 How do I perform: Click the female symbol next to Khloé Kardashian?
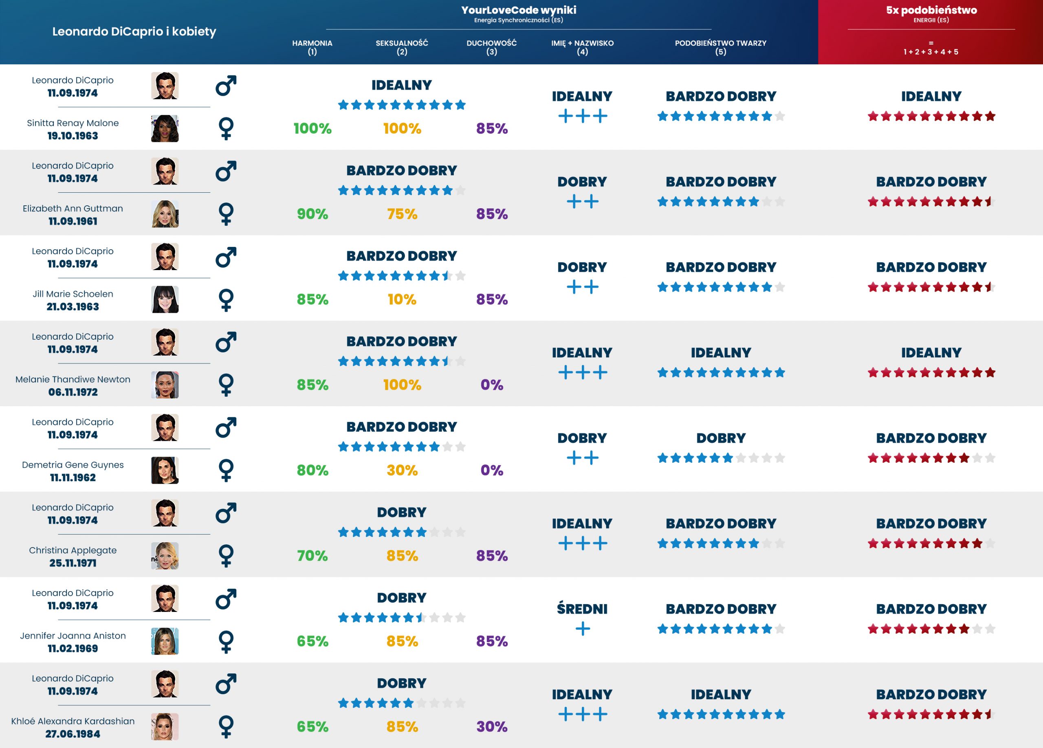point(226,726)
